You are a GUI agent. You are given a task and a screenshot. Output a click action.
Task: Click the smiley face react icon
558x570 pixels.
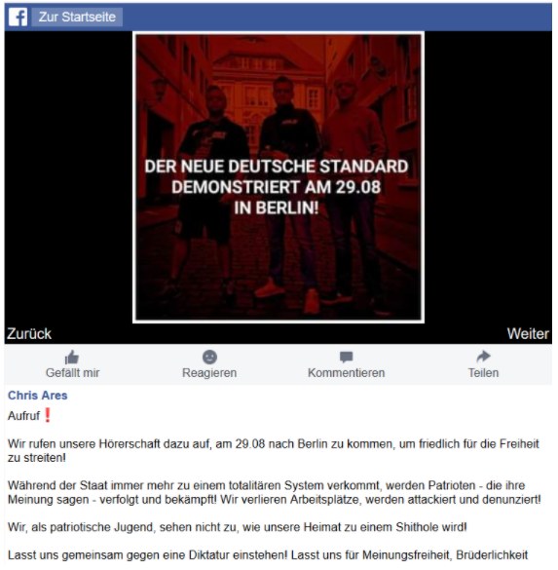tap(209, 357)
